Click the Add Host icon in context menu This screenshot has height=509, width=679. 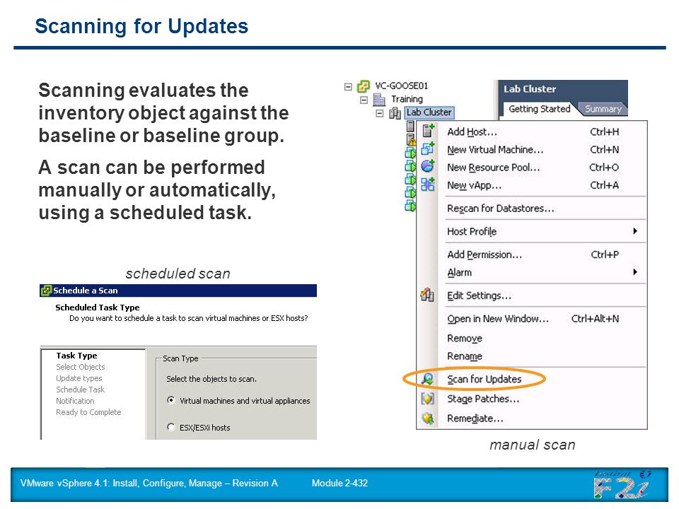click(428, 131)
